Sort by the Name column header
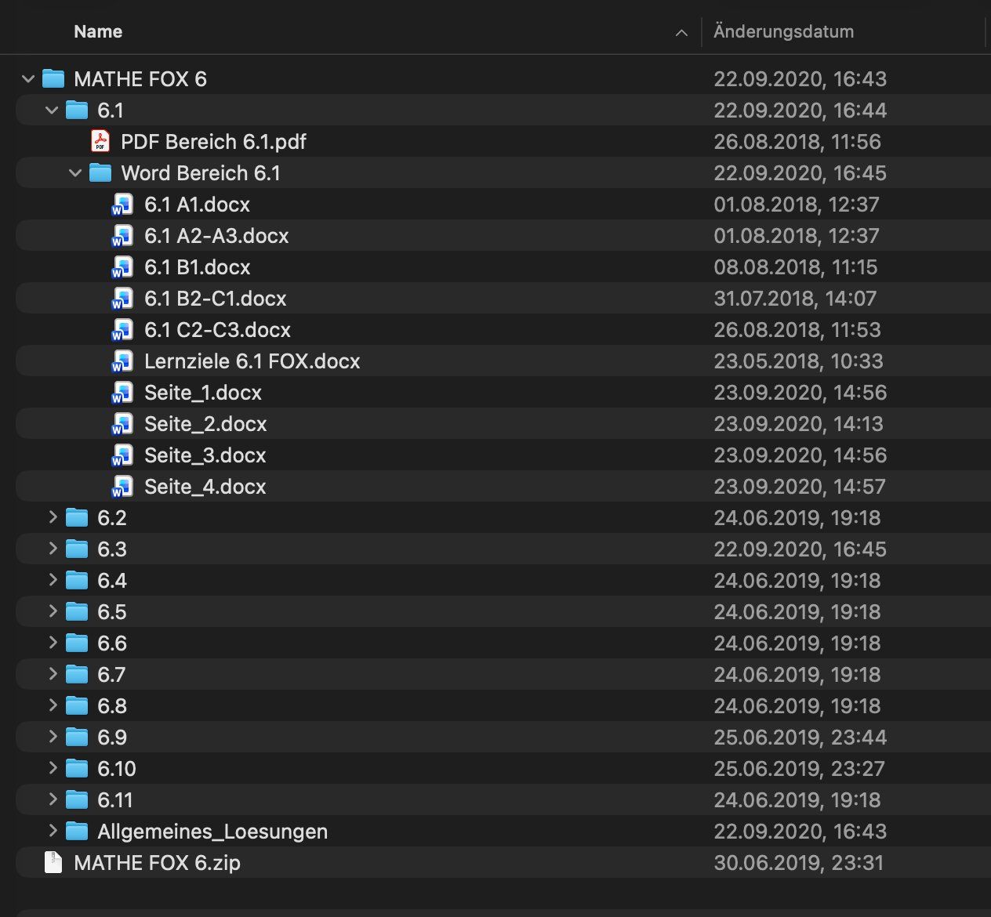 pos(98,31)
